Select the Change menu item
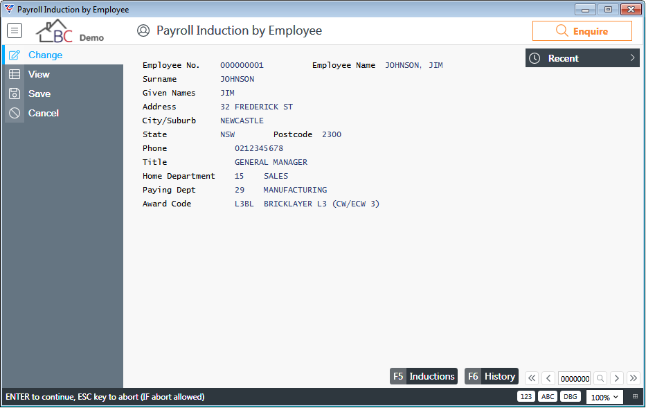This screenshot has height=408, width=646. point(62,55)
